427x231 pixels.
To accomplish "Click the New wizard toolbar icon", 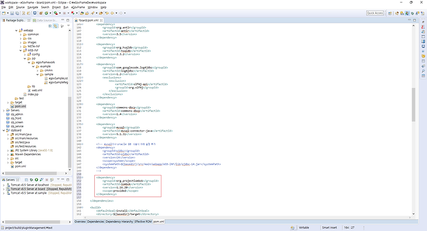I will 4,13.
